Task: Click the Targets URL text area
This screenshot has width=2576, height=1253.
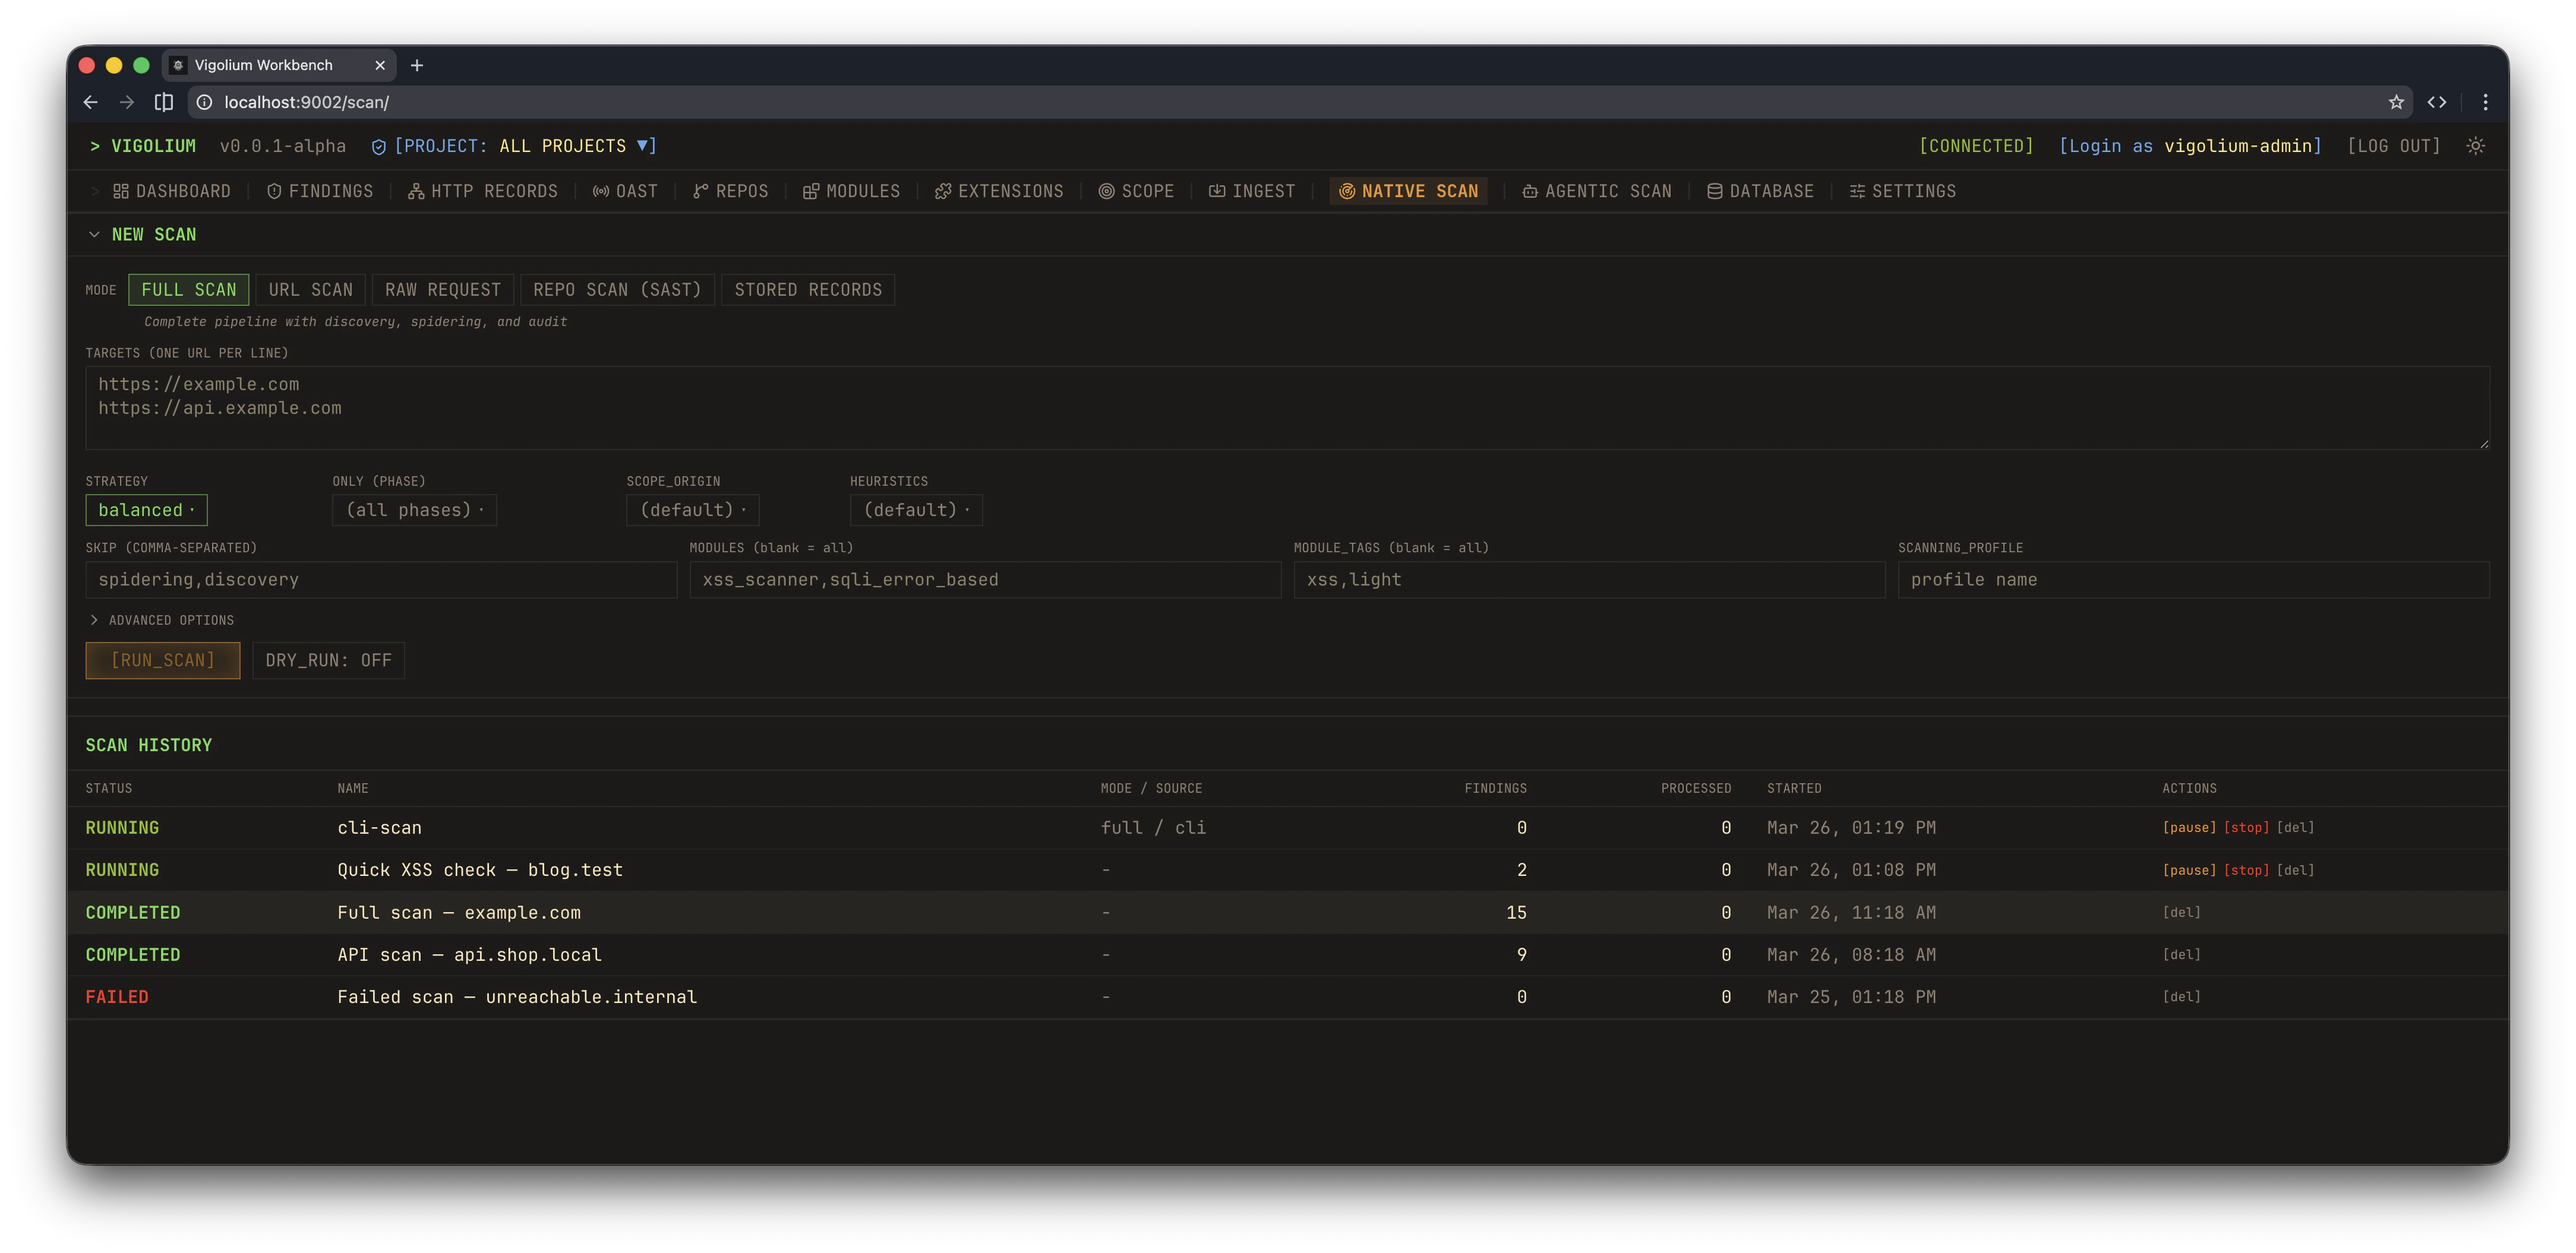Action: (x=1286, y=408)
